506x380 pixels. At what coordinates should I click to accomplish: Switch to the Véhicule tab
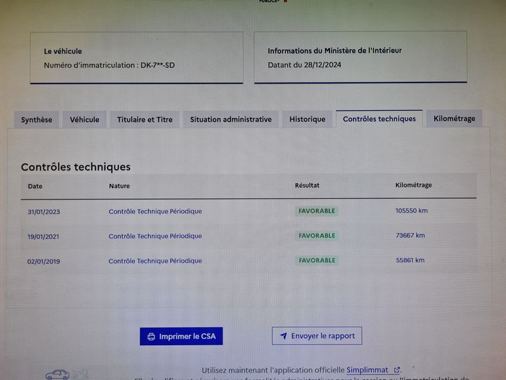85,120
